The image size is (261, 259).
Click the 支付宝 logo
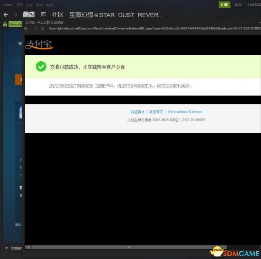point(39,45)
